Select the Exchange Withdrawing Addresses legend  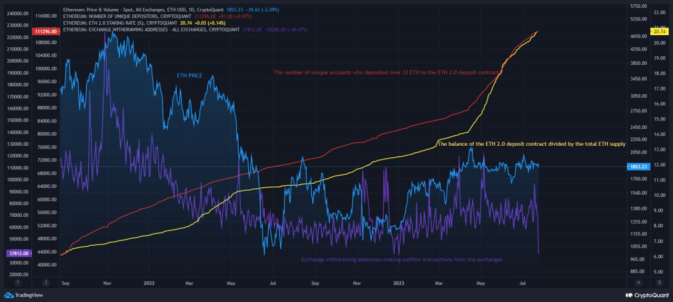coord(148,30)
